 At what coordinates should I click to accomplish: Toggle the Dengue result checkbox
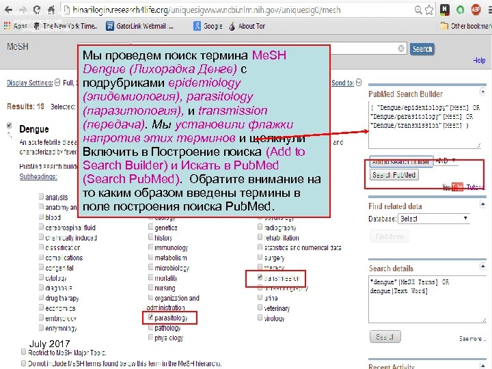[x=9, y=126]
